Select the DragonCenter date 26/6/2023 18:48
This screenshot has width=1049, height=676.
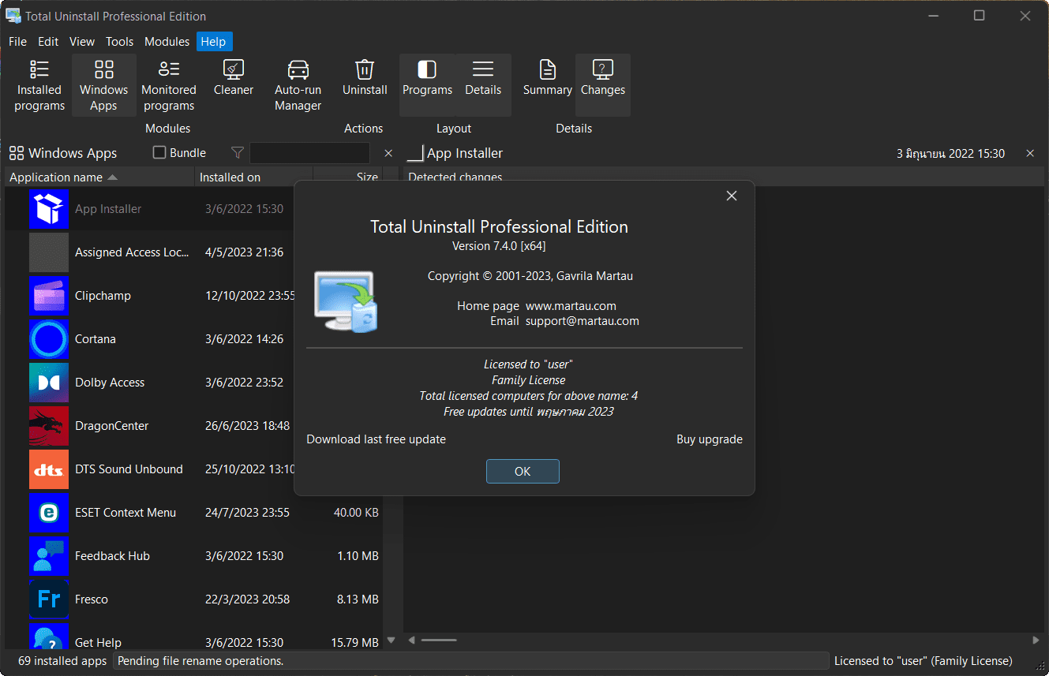(247, 426)
